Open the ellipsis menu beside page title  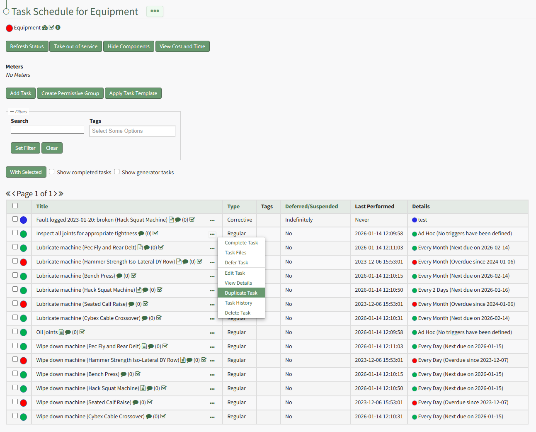tap(155, 11)
